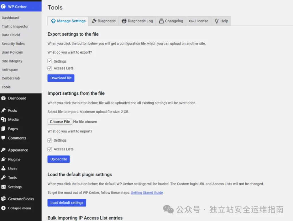Go to the License tab
This screenshot has width=293, height=221.
click(199, 21)
